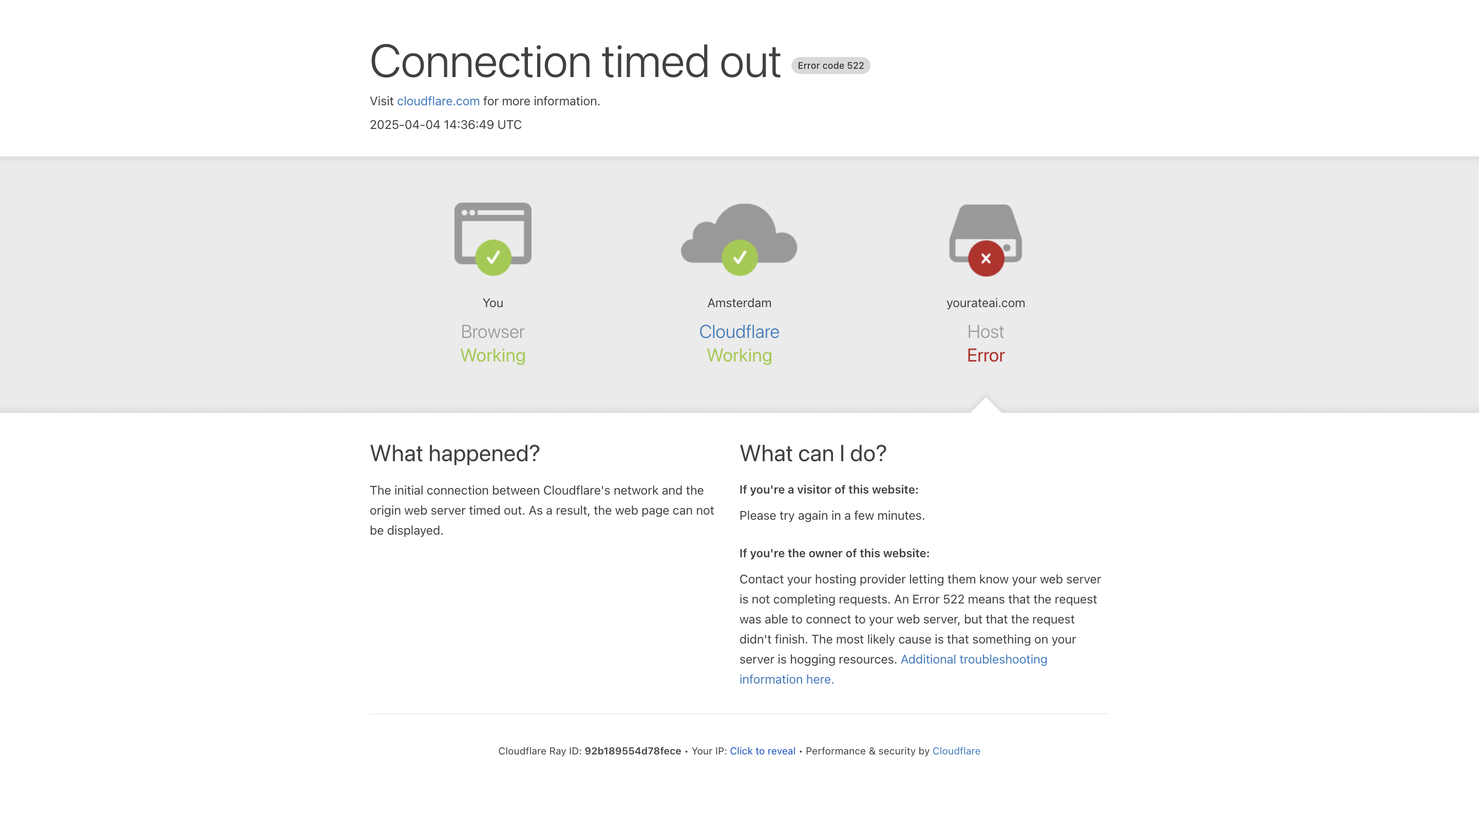The height and width of the screenshot is (832, 1479).
Task: Click the browser window icon
Action: coord(492,224)
